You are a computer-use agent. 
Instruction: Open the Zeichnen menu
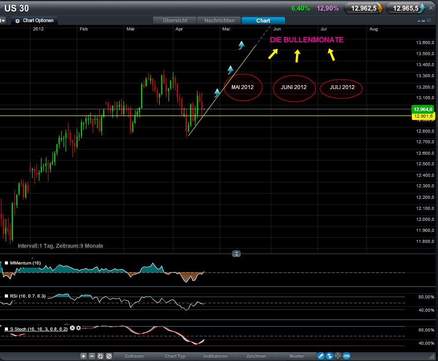coord(256,356)
